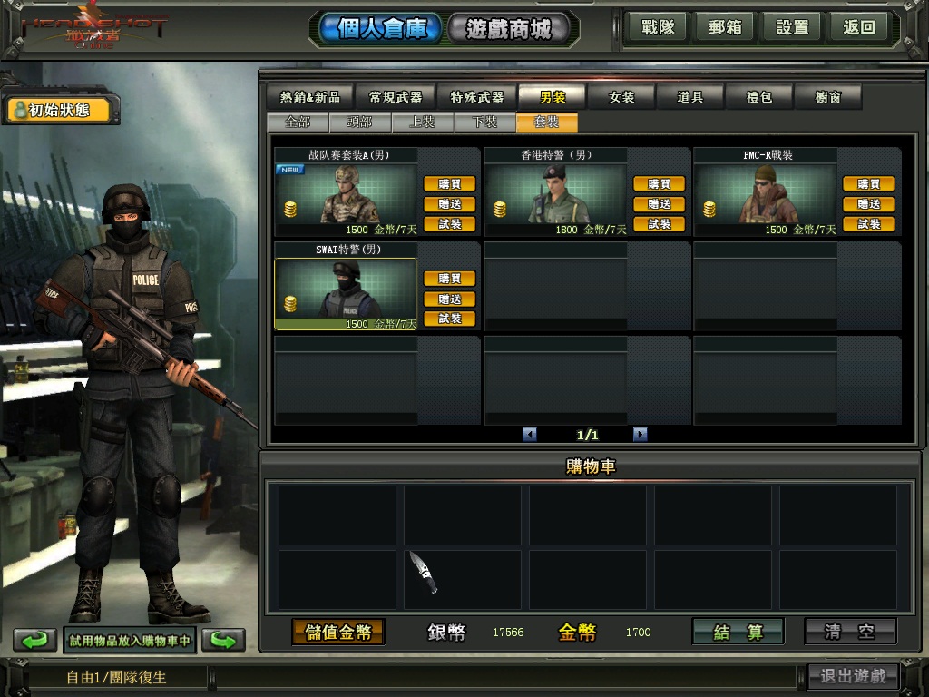Click 清空 to empty the cart
Image resolution: width=929 pixels, height=697 pixels.
tap(850, 632)
